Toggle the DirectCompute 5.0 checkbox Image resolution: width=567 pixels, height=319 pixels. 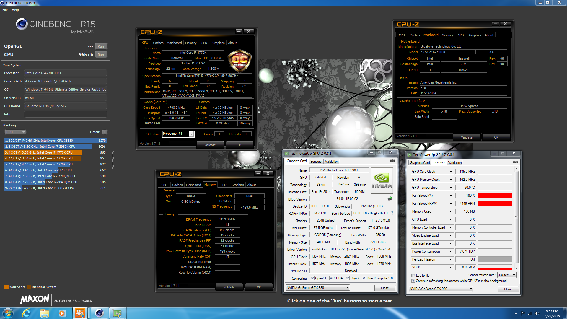pos(364,278)
